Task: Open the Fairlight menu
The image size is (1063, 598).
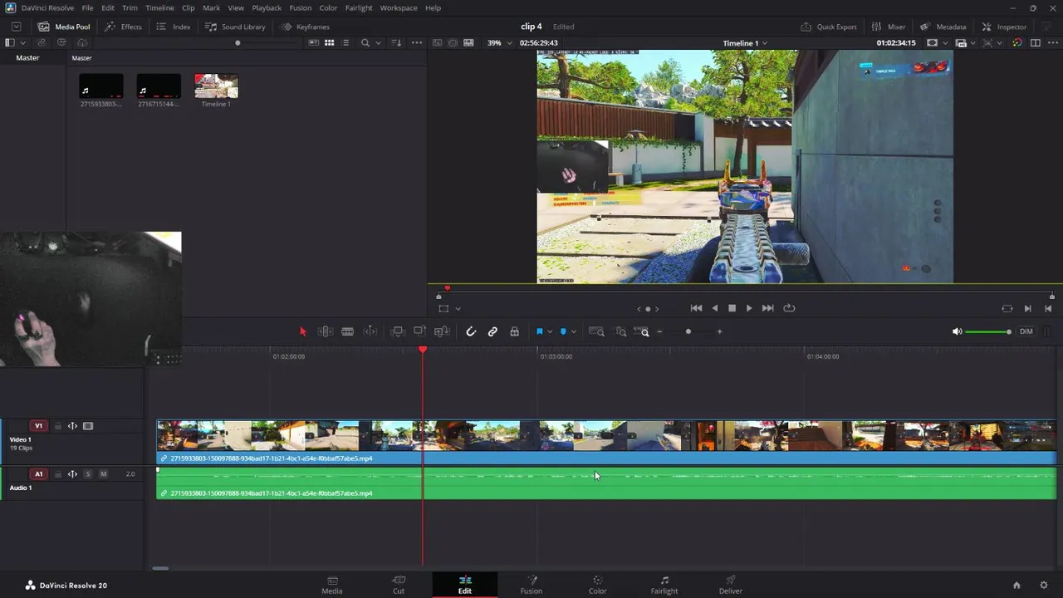Action: point(359,7)
